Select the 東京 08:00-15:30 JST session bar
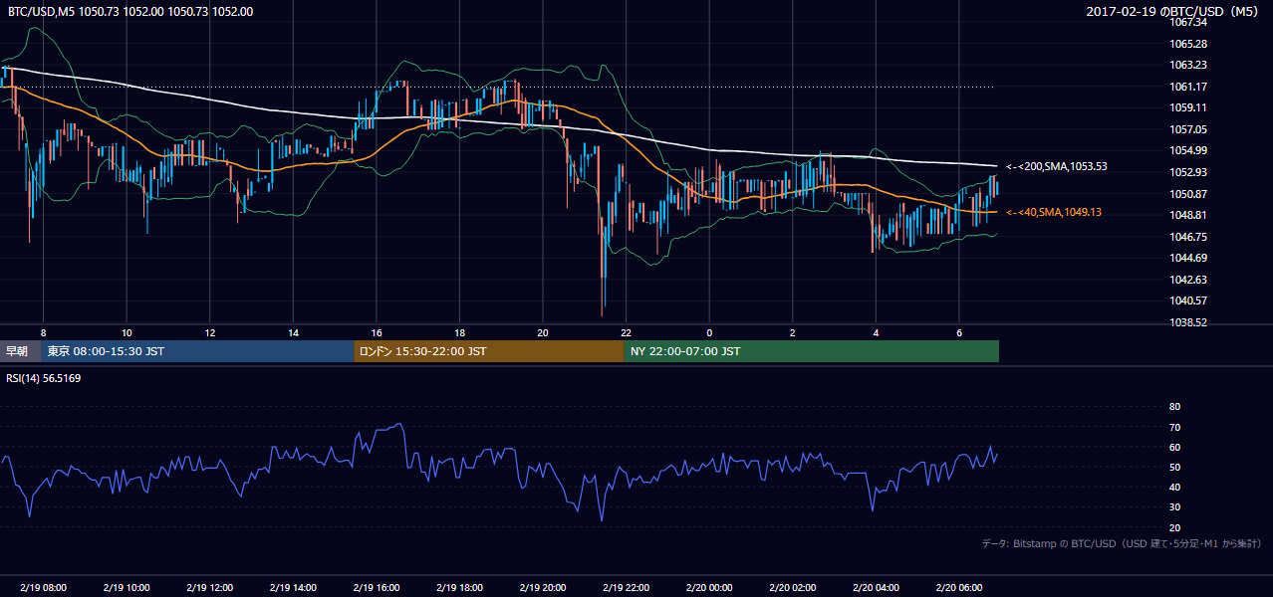Viewport: 1273px width, 597px height. pyautogui.click(x=198, y=351)
